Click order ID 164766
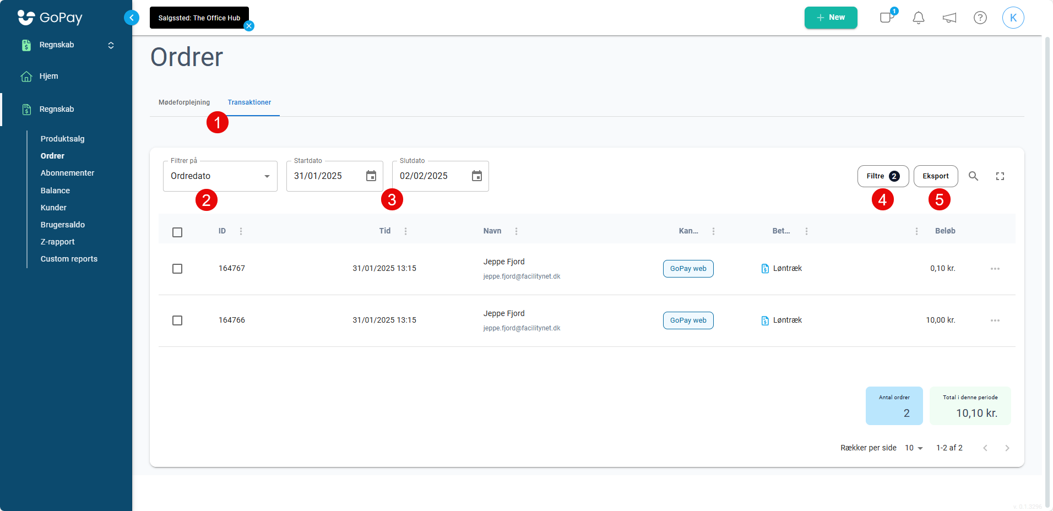 [x=232, y=320]
